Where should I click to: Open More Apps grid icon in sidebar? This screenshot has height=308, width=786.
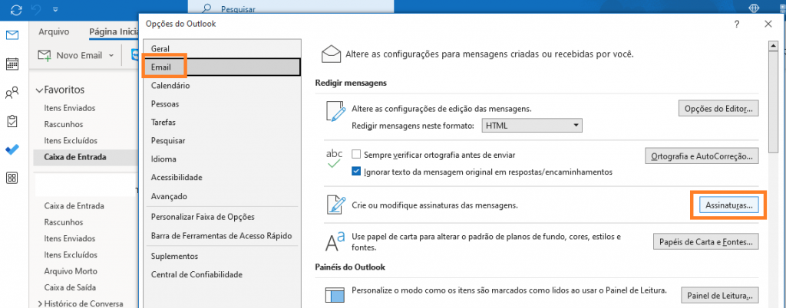tap(12, 178)
